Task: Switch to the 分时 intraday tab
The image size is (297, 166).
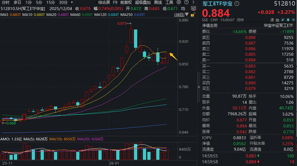Action: 6,2
